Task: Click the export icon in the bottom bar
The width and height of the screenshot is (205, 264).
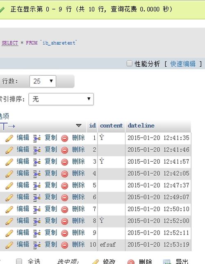Action: point(167,262)
